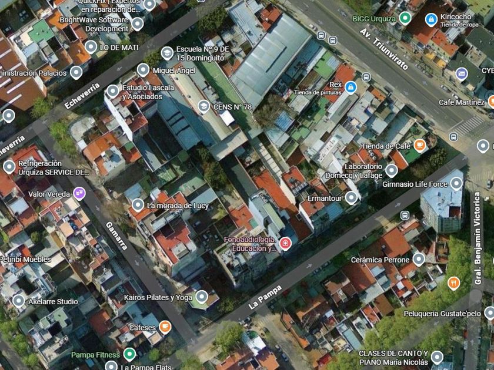Image resolution: width=494 pixels, height=370 pixels.
Task: Open the Fonoaudiología medical marker
Action: coord(285,244)
